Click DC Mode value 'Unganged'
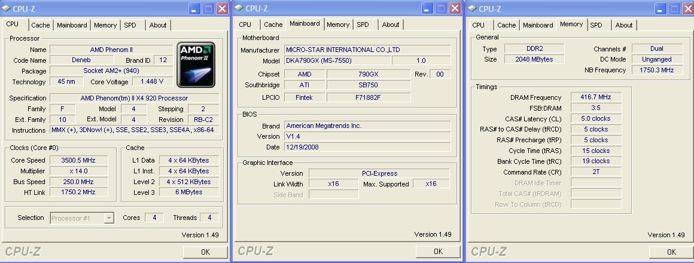Image resolution: width=694 pixels, height=263 pixels. pos(657,59)
